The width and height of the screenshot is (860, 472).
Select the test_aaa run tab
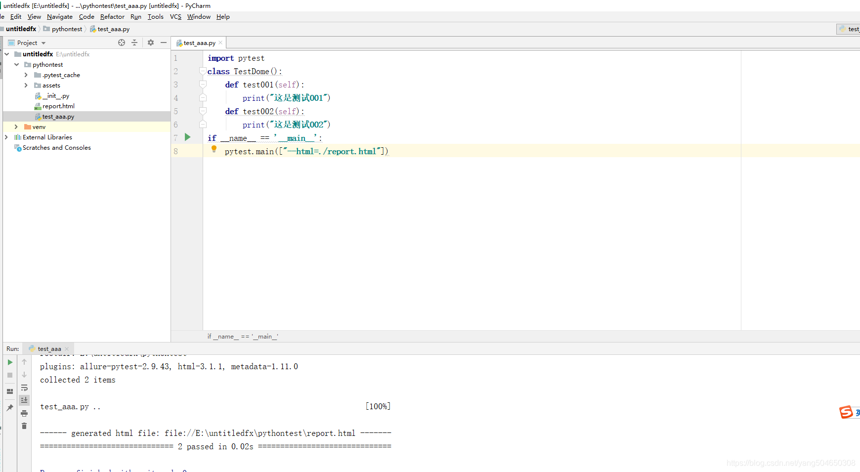[49, 349]
